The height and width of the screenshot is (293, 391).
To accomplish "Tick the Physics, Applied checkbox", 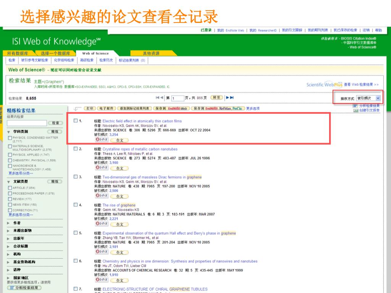I will click(10, 155).
